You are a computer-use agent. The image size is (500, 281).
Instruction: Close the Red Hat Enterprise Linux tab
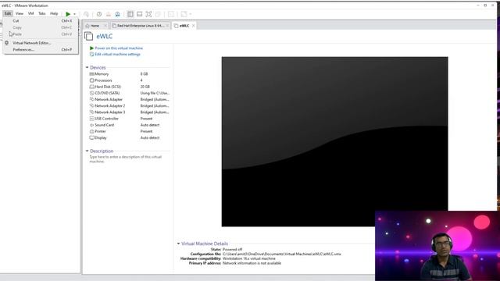tap(167, 26)
